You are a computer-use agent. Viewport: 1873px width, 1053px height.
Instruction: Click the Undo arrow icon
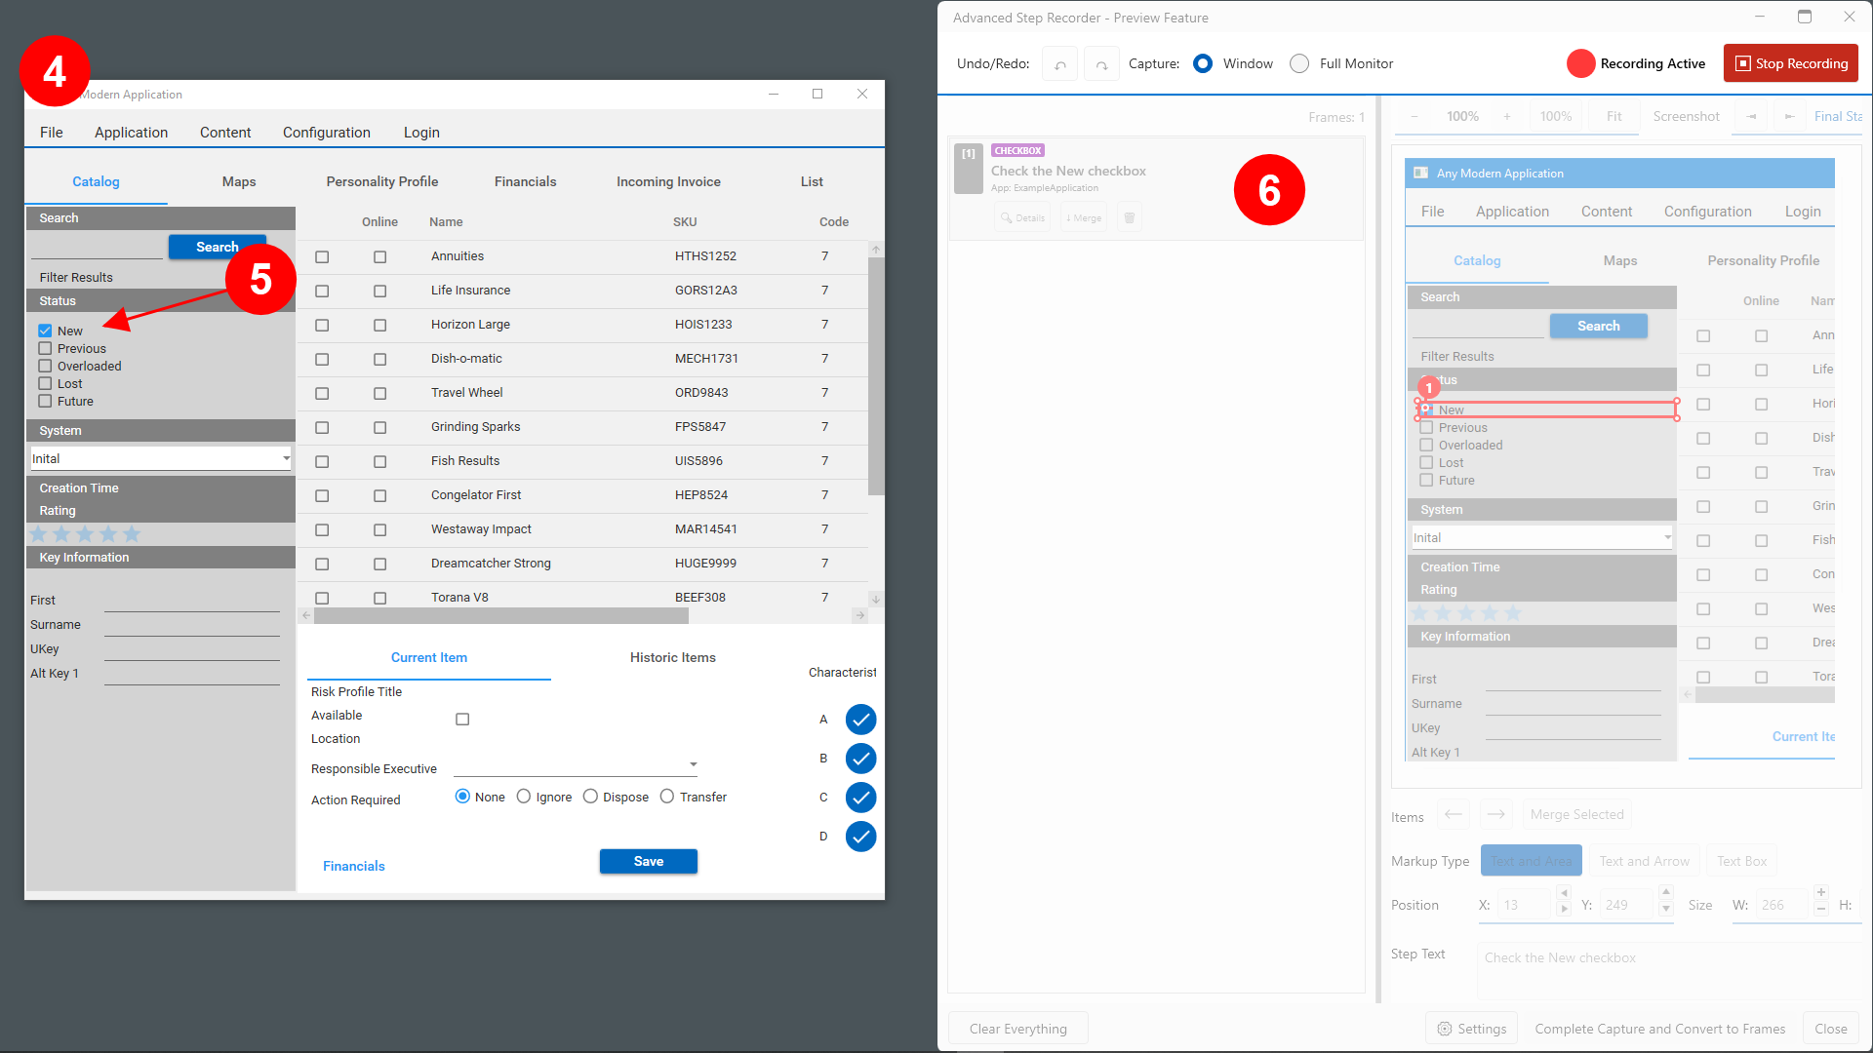1059,64
